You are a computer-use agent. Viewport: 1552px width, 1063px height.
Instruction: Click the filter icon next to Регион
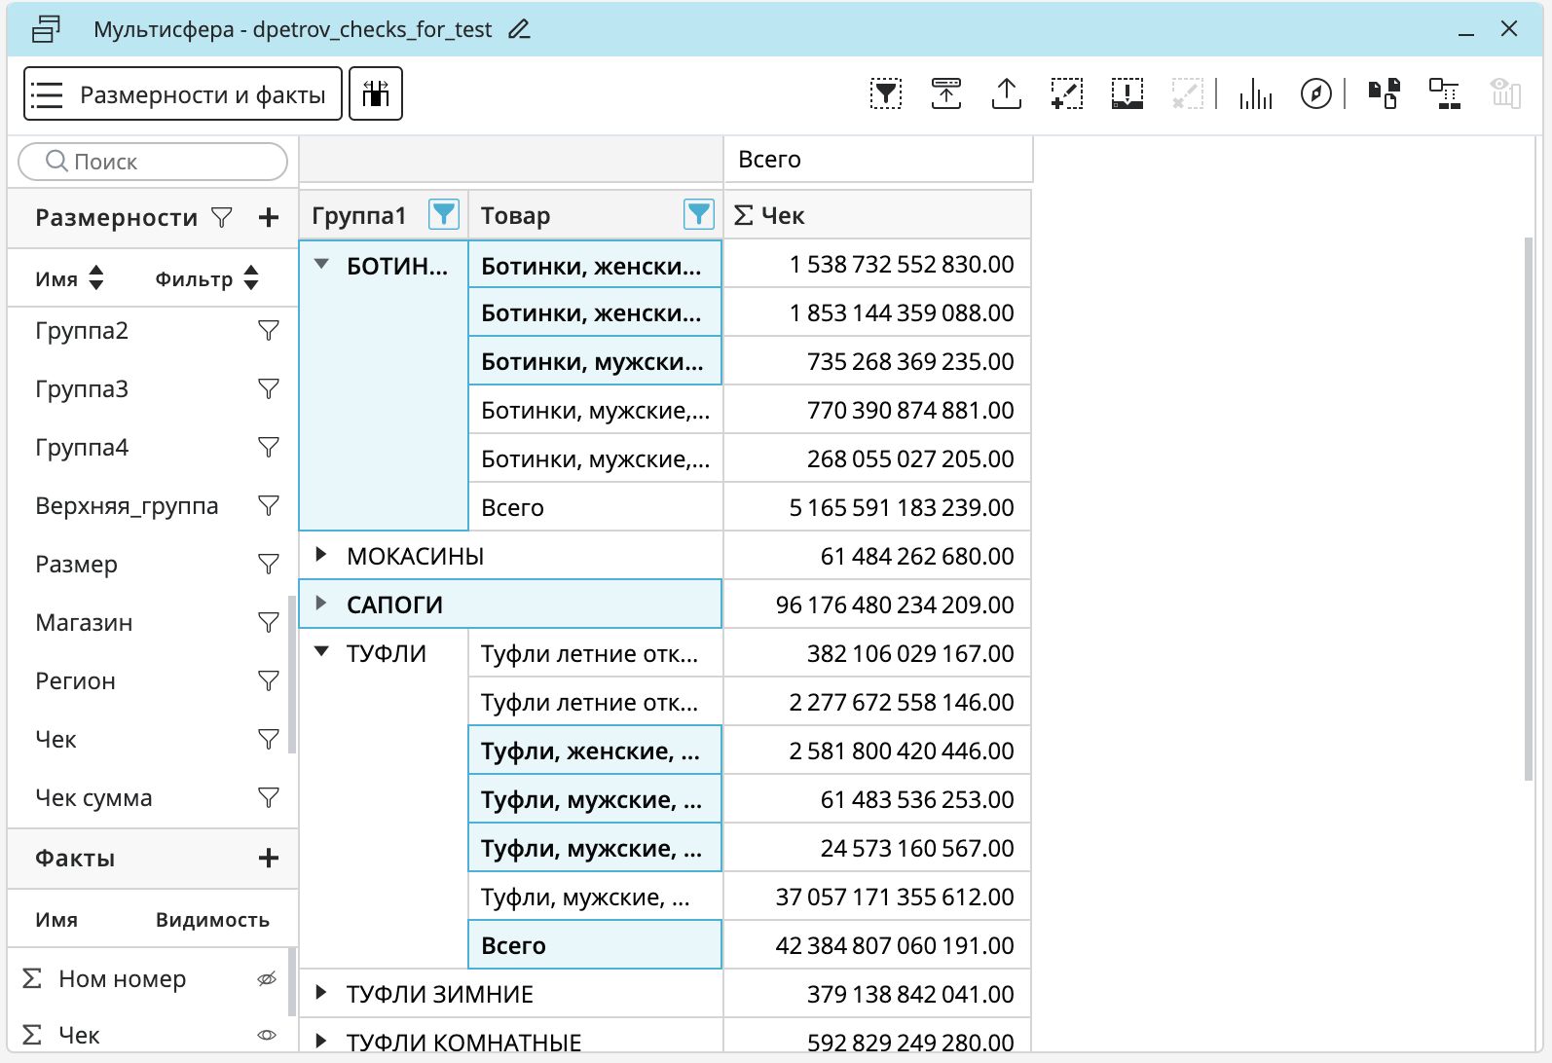pos(269,680)
